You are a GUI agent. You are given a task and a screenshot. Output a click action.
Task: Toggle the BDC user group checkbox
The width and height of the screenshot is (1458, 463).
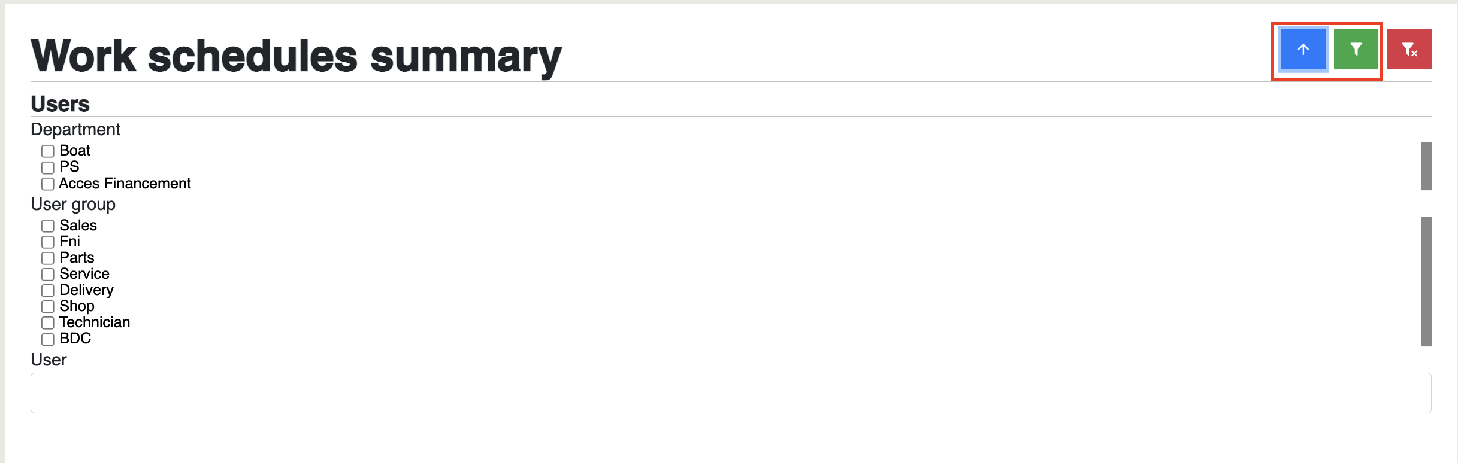click(x=48, y=339)
